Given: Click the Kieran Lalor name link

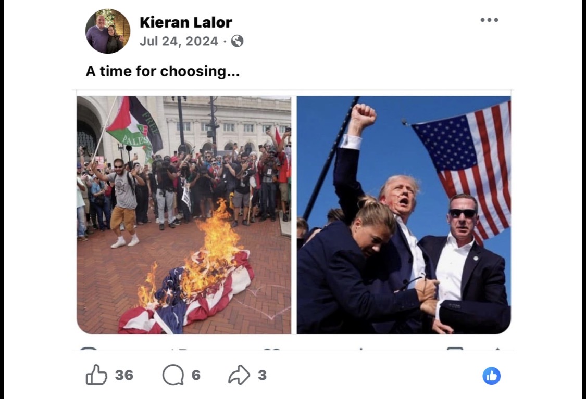Looking at the screenshot, I should [x=186, y=22].
